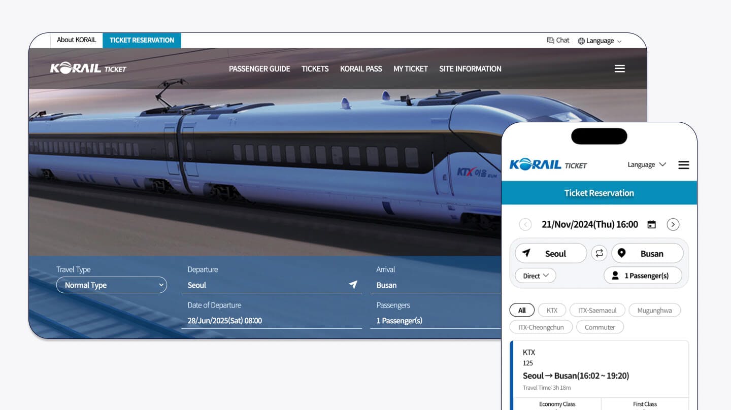Open the desktop 1 Passenger(s) selector
The height and width of the screenshot is (410, 731).
[436, 320]
